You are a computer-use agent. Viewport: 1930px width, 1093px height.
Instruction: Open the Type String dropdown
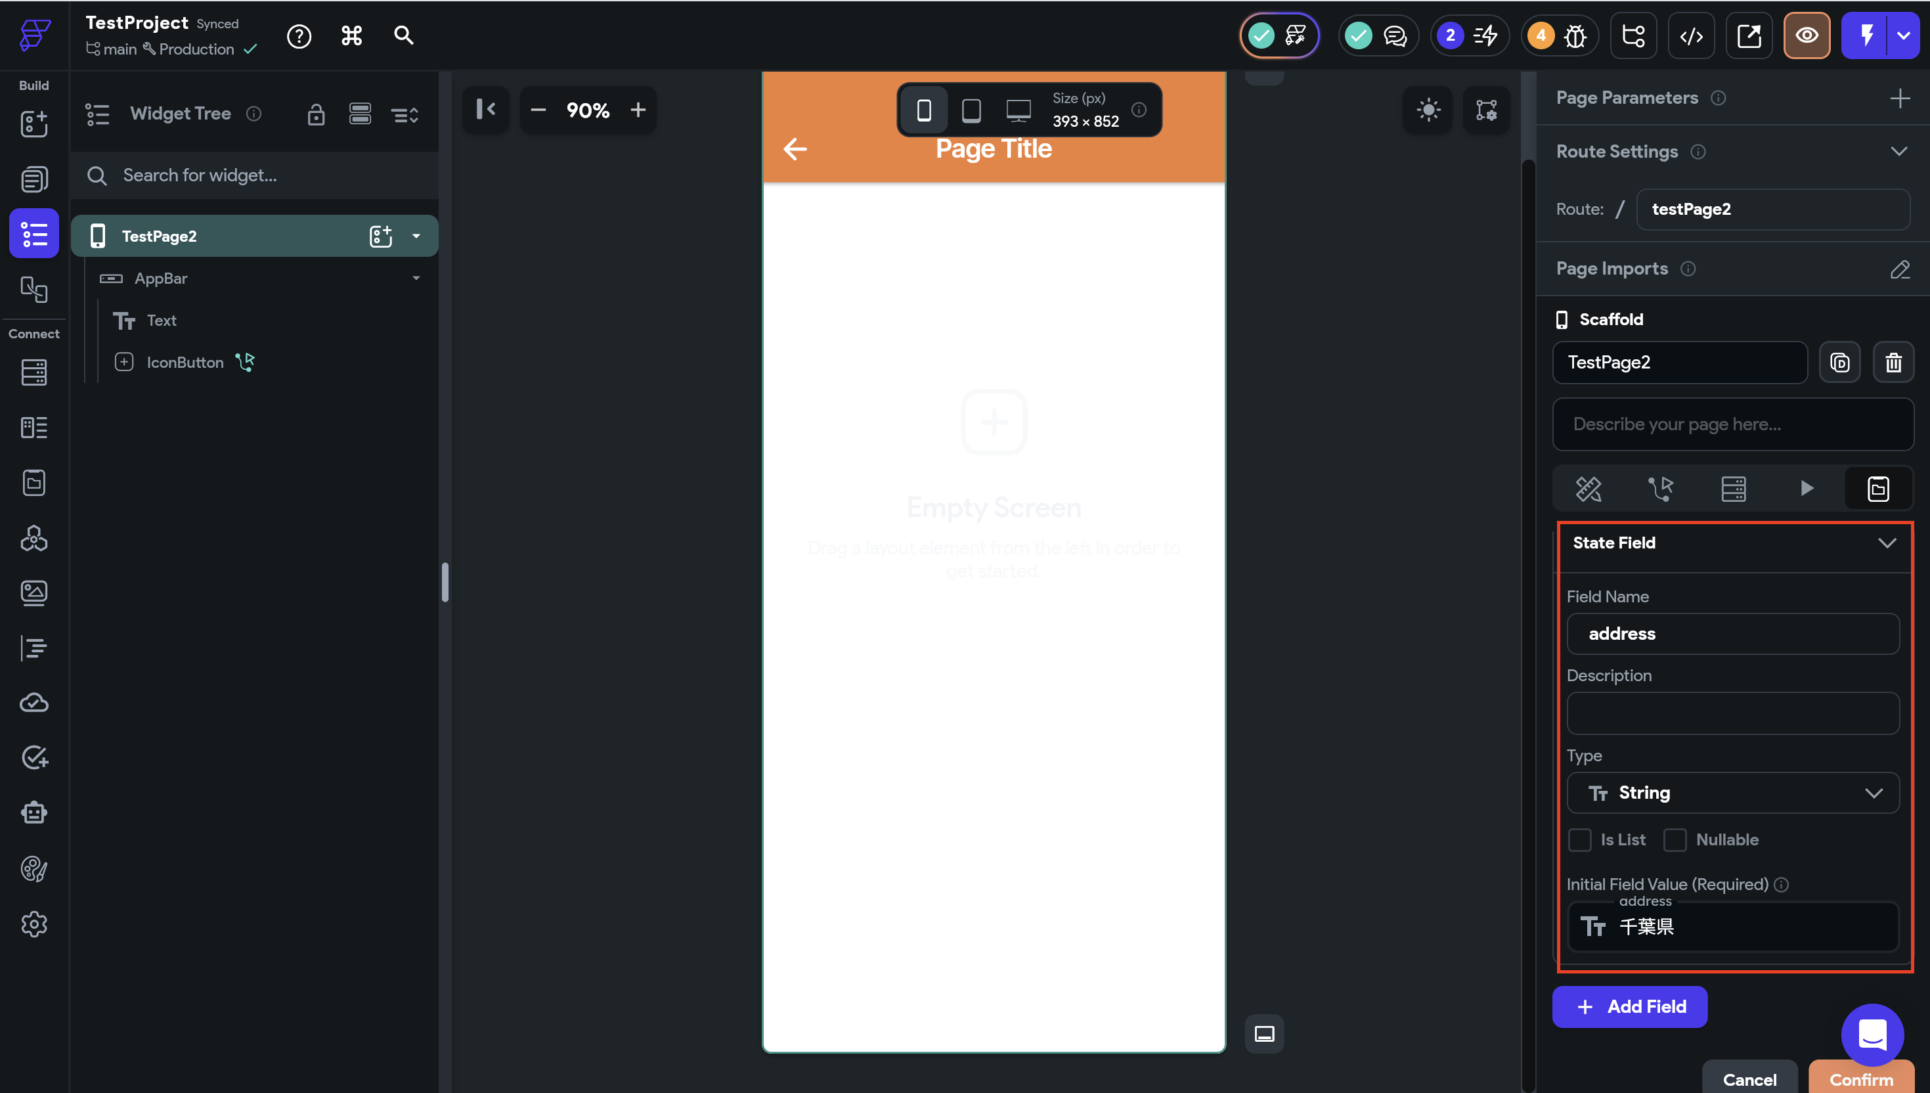tap(1732, 793)
